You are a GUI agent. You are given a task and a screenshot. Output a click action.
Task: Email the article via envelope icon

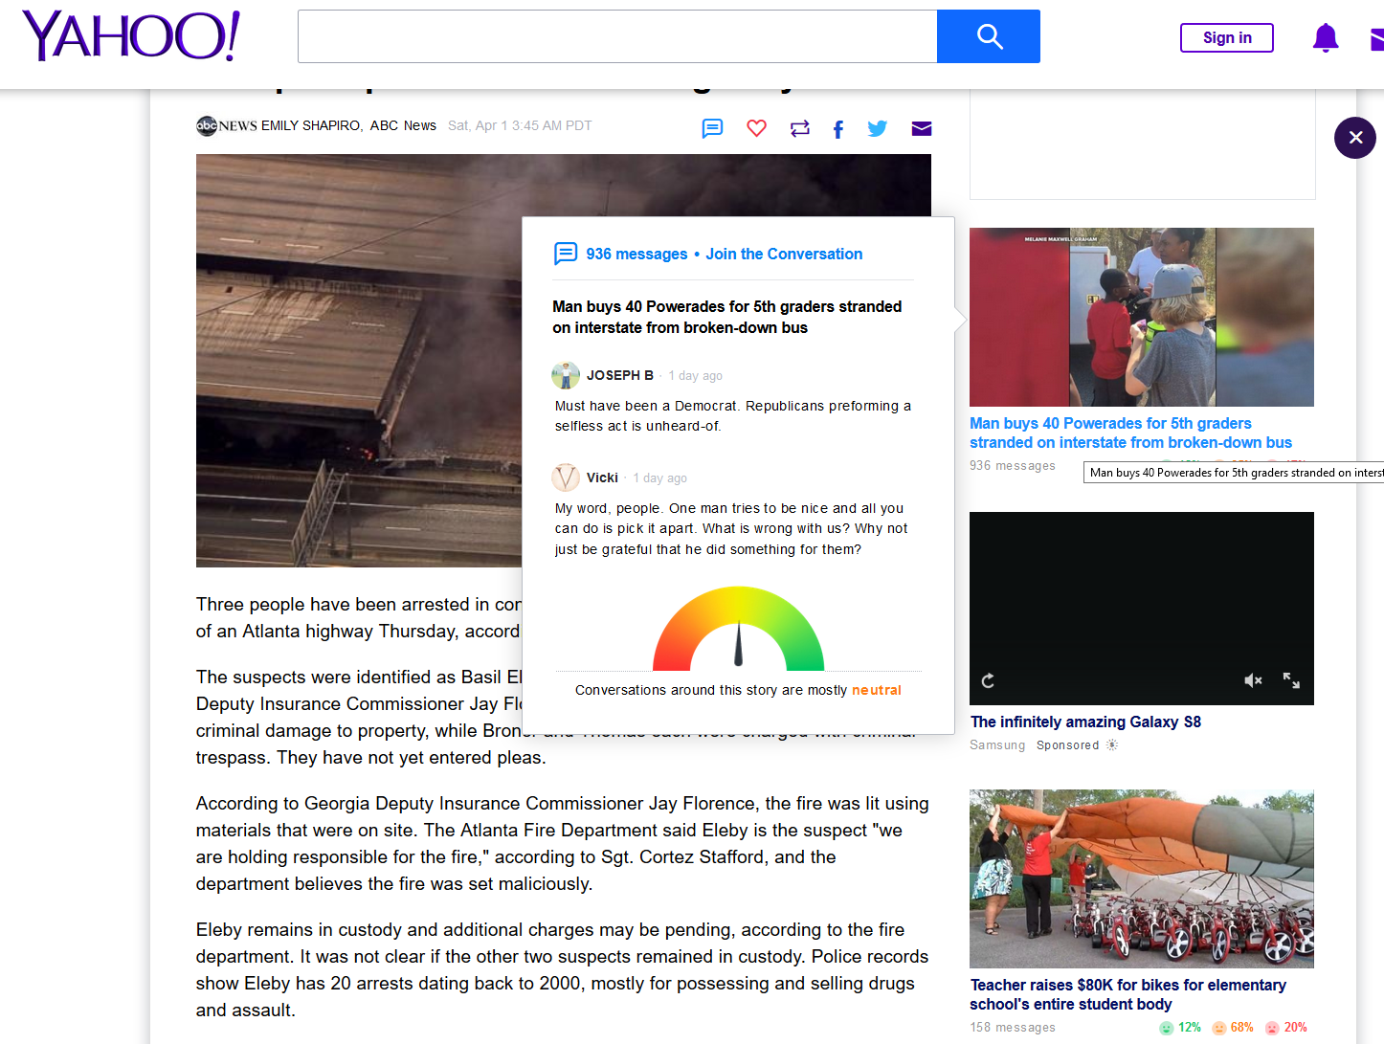pos(921,129)
